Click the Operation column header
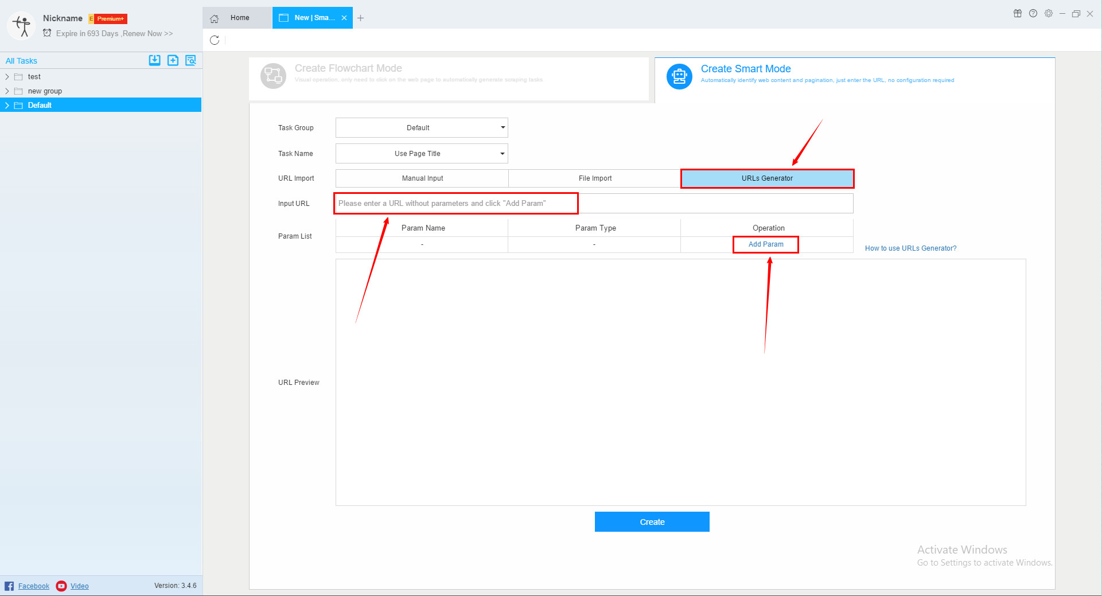 (769, 228)
